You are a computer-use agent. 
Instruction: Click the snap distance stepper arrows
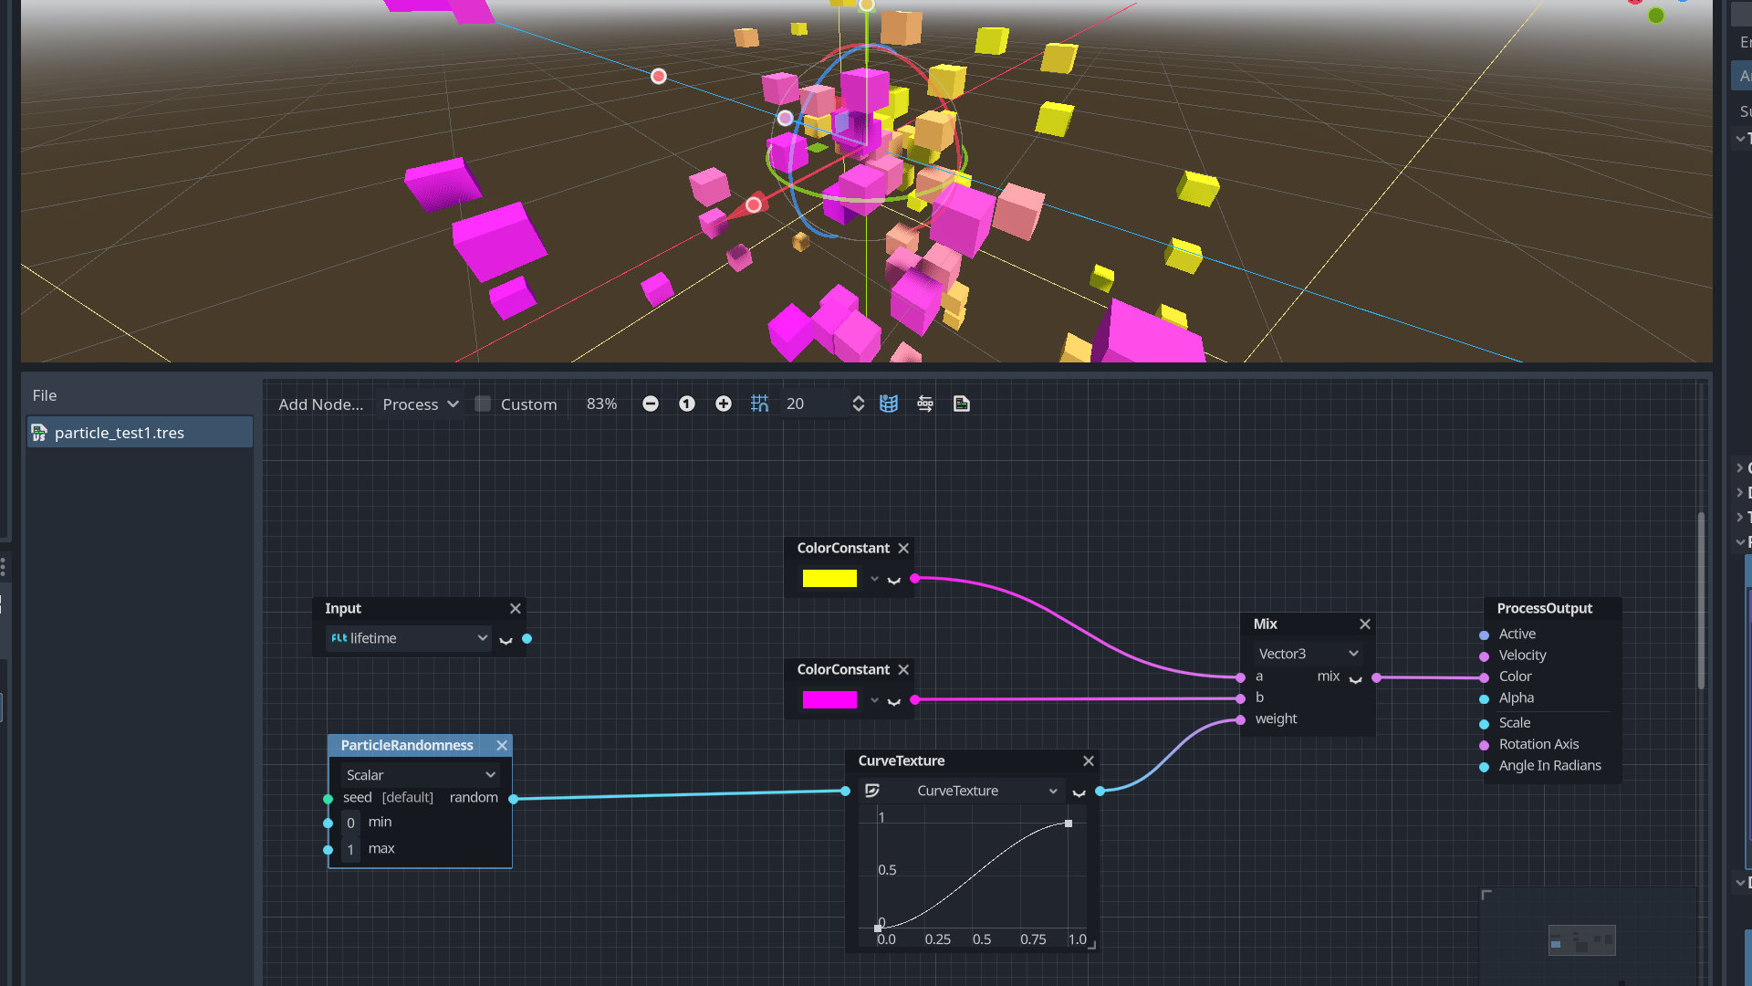[x=858, y=404]
